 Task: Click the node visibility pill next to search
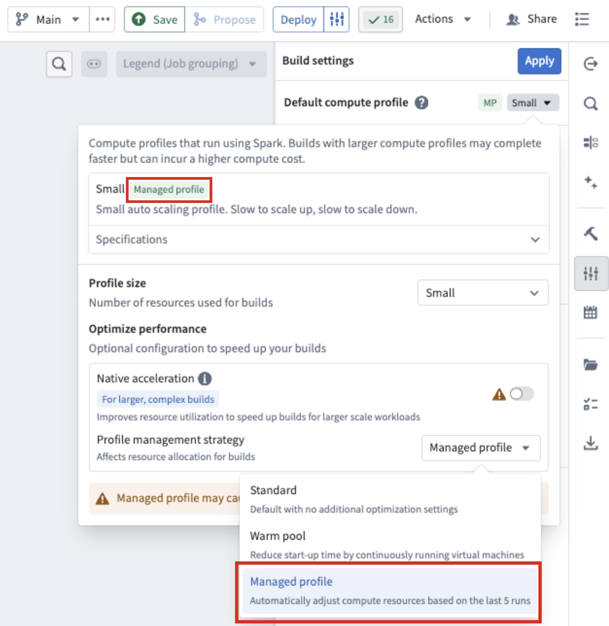94,64
